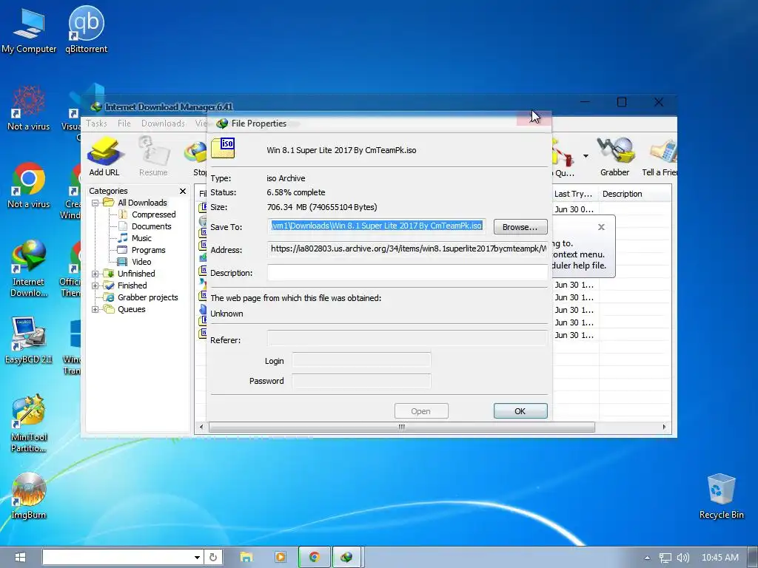758x568 pixels.
Task: Click the Address URL field
Action: pyautogui.click(x=408, y=249)
